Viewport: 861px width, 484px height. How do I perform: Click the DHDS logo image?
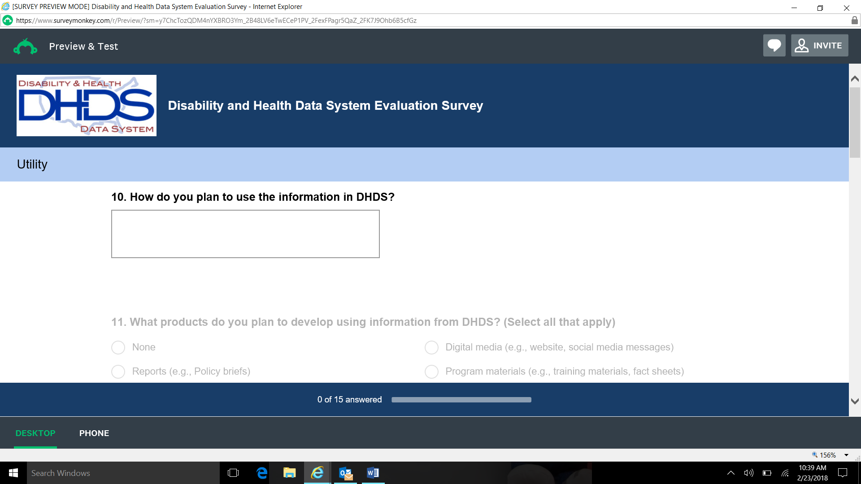click(87, 106)
